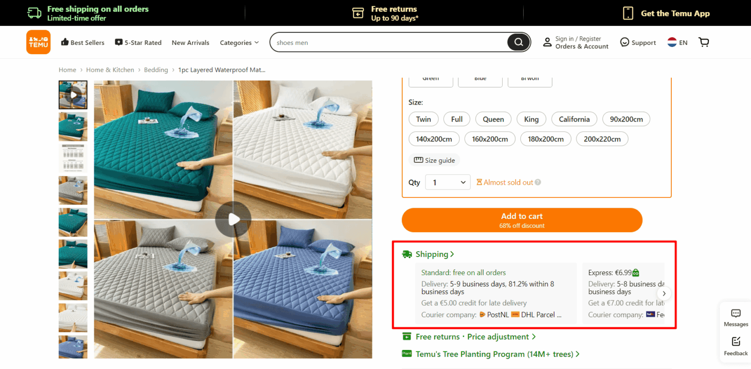Click the Support chat icon
Viewport: 751px width, 369px height.
(624, 43)
